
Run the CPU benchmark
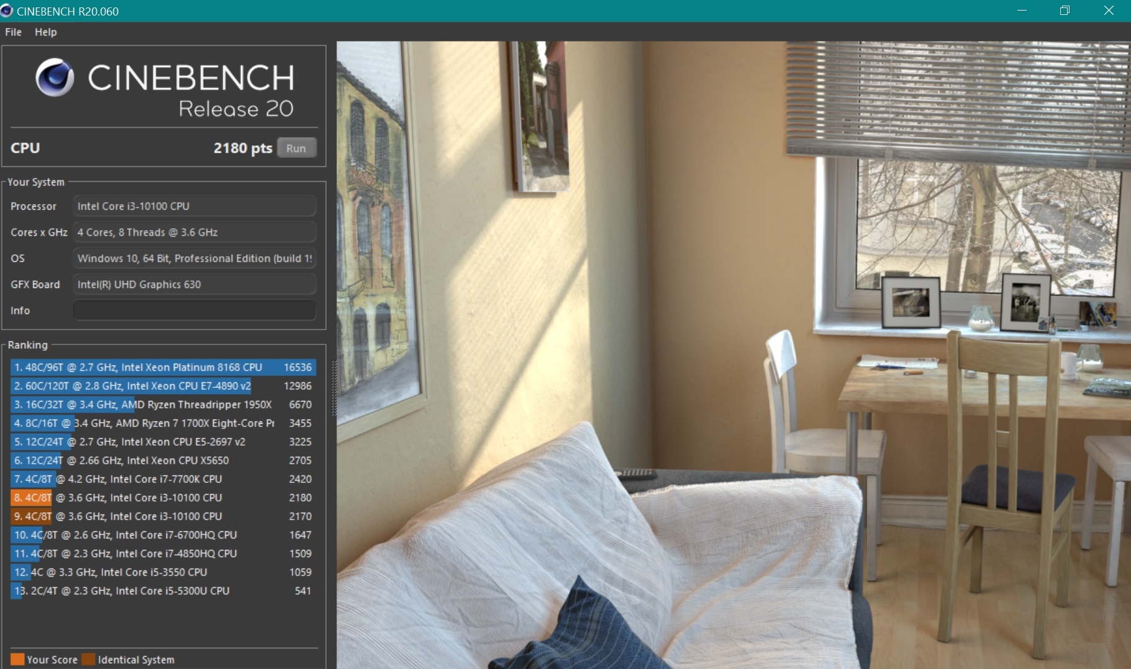pyautogui.click(x=296, y=148)
